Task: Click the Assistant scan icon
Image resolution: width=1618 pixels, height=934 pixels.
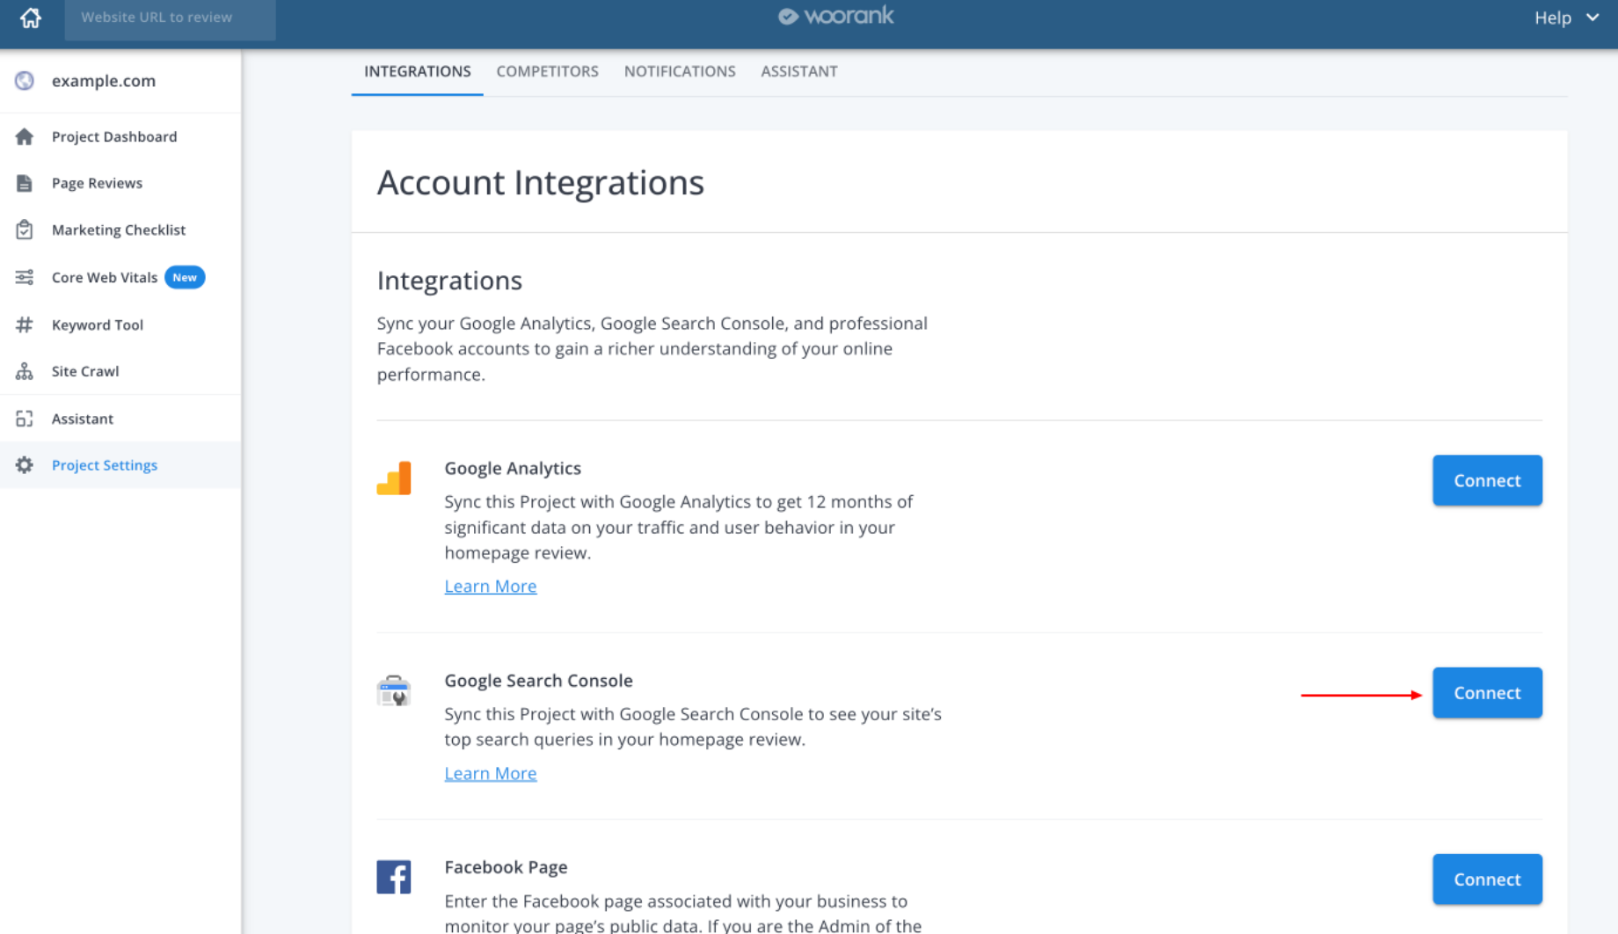Action: click(x=25, y=419)
